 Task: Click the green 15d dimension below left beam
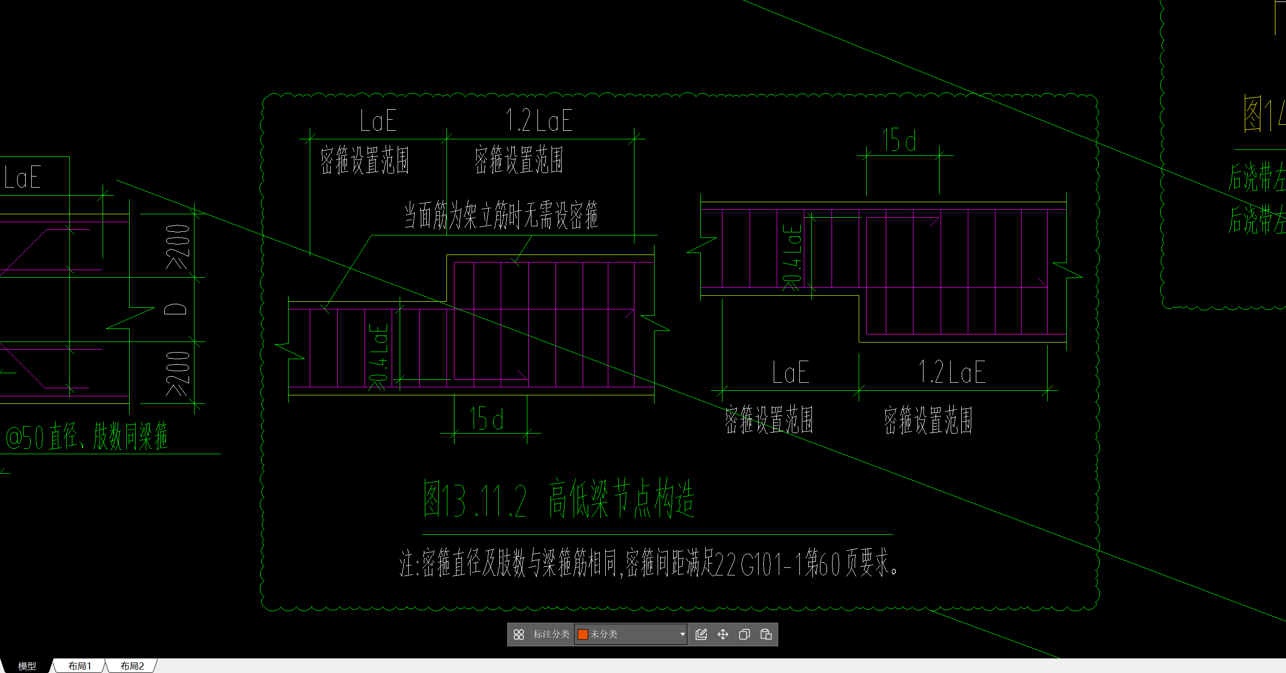486,419
